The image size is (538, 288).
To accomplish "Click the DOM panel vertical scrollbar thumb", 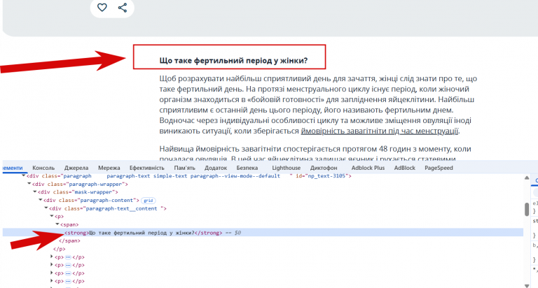I will coord(527,209).
